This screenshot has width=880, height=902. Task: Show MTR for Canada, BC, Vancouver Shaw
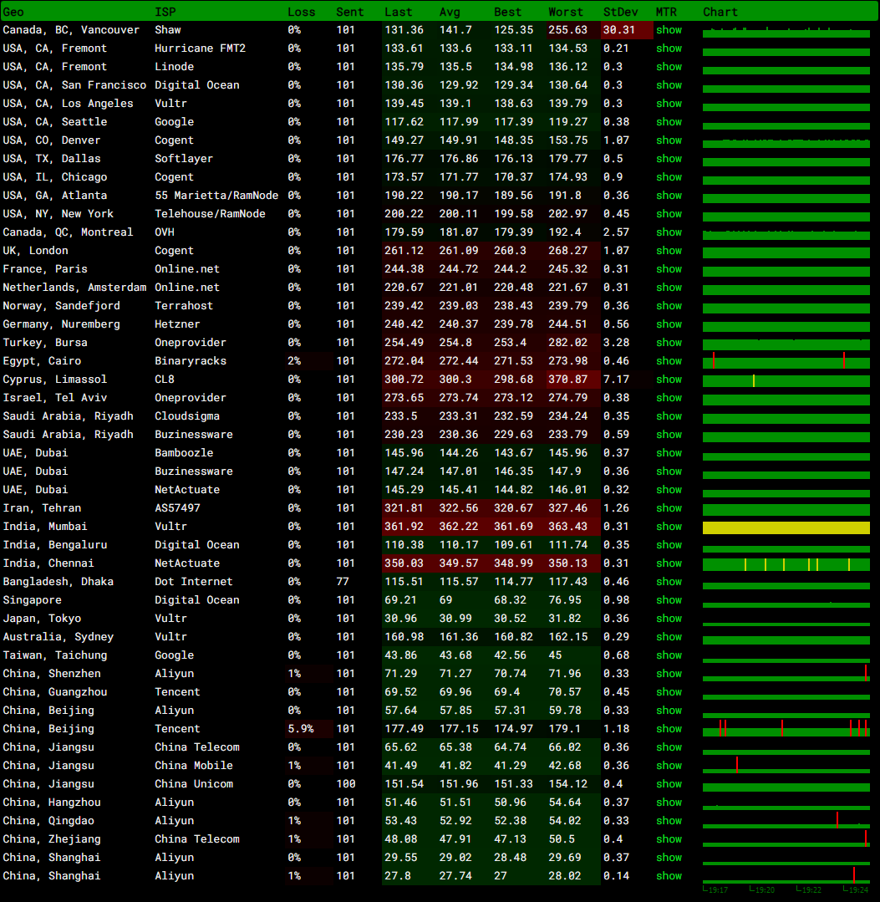click(669, 30)
